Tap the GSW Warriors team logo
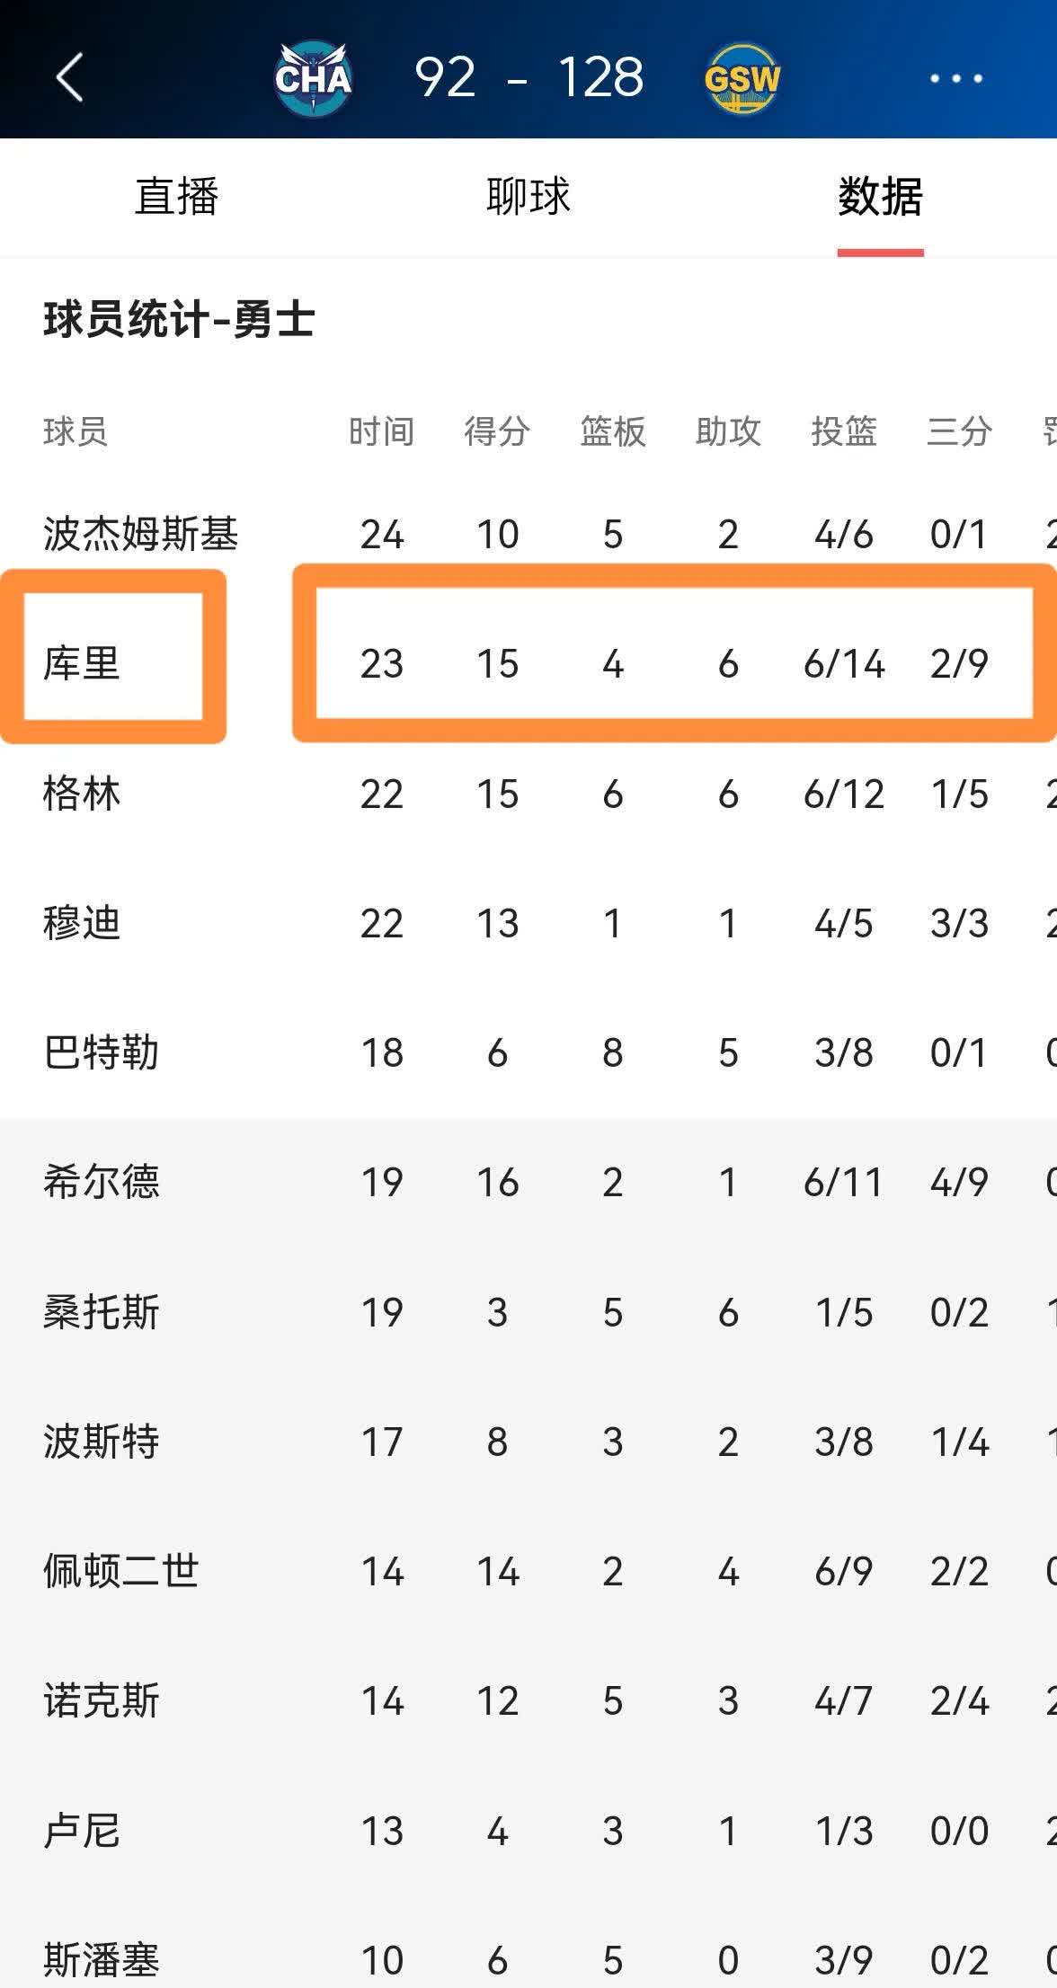Viewport: 1057px width, 1988px height. click(x=742, y=76)
